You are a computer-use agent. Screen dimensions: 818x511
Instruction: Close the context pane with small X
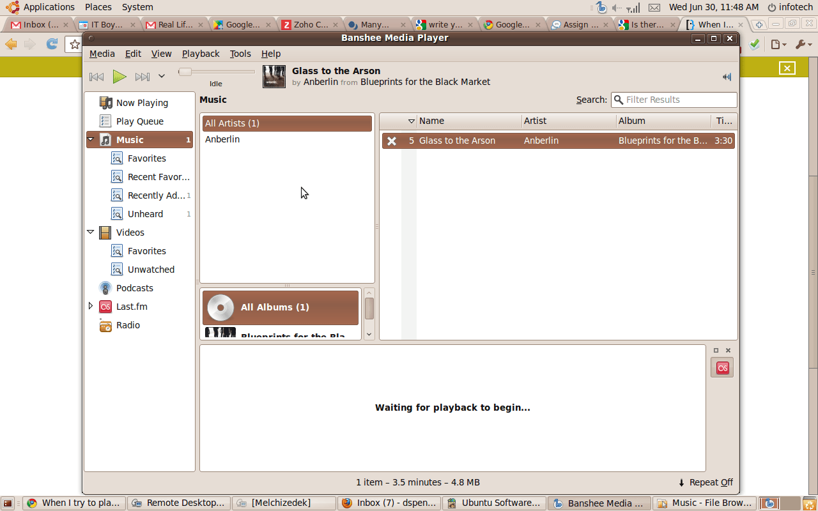[x=728, y=350]
